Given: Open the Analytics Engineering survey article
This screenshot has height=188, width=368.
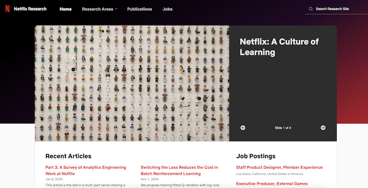Looking at the screenshot, I should tap(86, 171).
